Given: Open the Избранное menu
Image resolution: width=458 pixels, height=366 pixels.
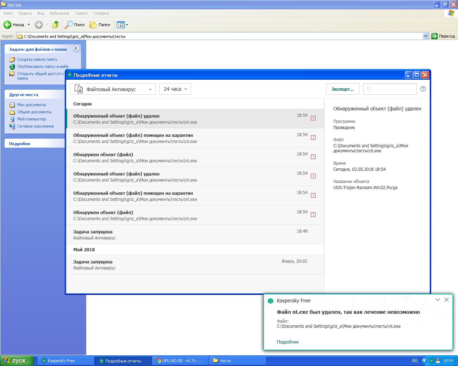Looking at the screenshot, I should pyautogui.click(x=59, y=13).
